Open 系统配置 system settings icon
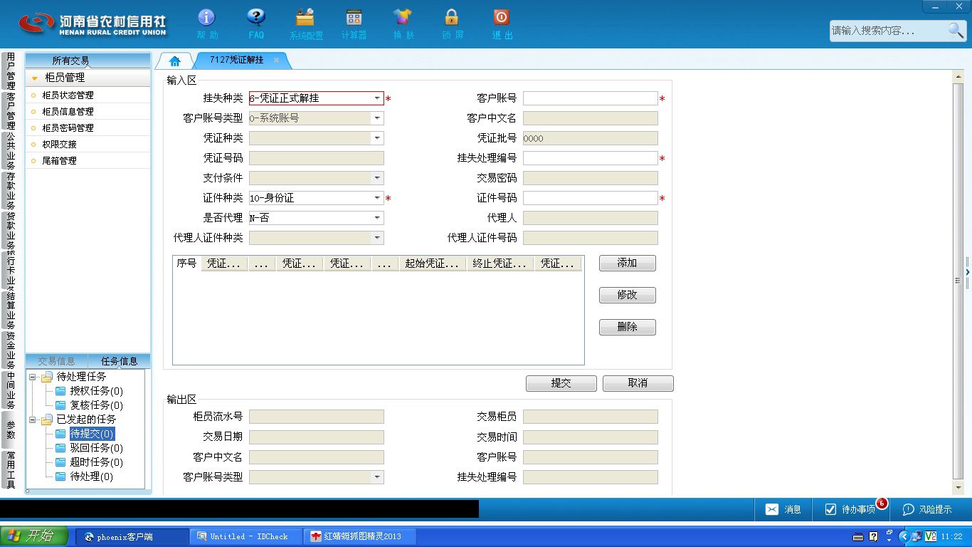Image resolution: width=972 pixels, height=547 pixels. [305, 17]
